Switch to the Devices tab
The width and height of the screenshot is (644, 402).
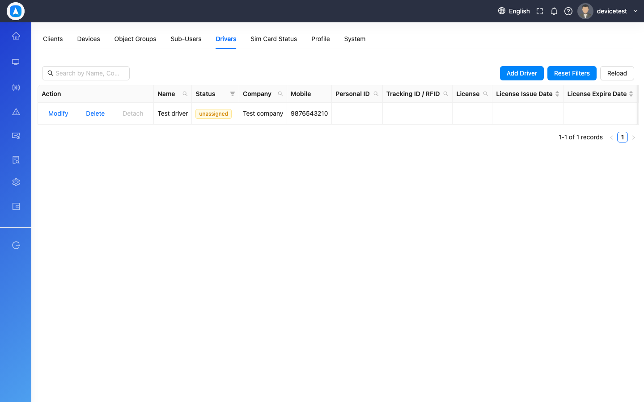[x=89, y=39]
